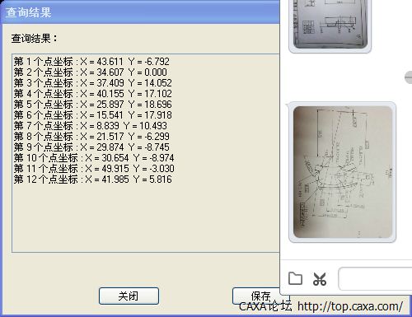Open the upper drawing photo thumbnail

330,24
